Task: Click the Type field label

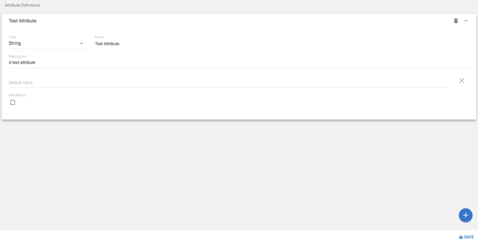Action: tap(13, 37)
